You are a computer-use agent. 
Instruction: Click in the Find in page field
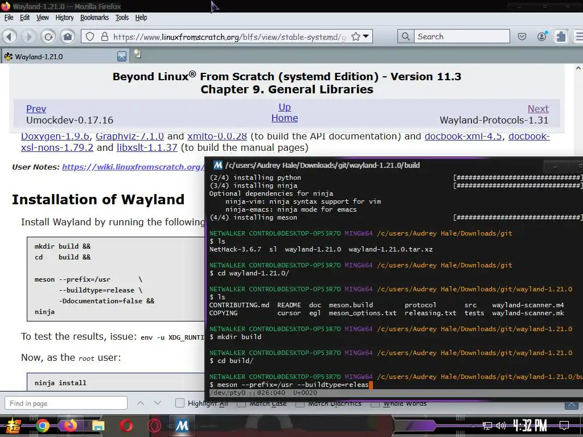click(x=66, y=403)
